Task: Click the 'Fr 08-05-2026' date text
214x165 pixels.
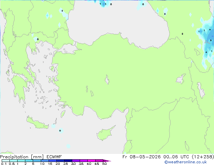Action: click(141, 157)
